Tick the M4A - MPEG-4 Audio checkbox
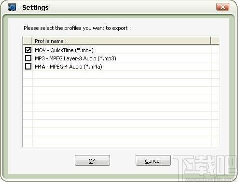Screen dimensions: 238x182 coord(28,66)
